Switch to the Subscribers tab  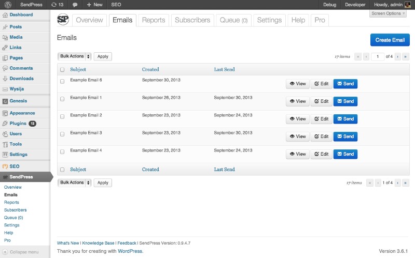(192, 20)
